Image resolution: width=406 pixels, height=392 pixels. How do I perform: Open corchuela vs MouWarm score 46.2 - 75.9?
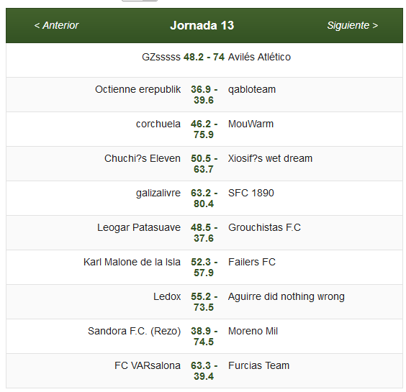pos(204,129)
